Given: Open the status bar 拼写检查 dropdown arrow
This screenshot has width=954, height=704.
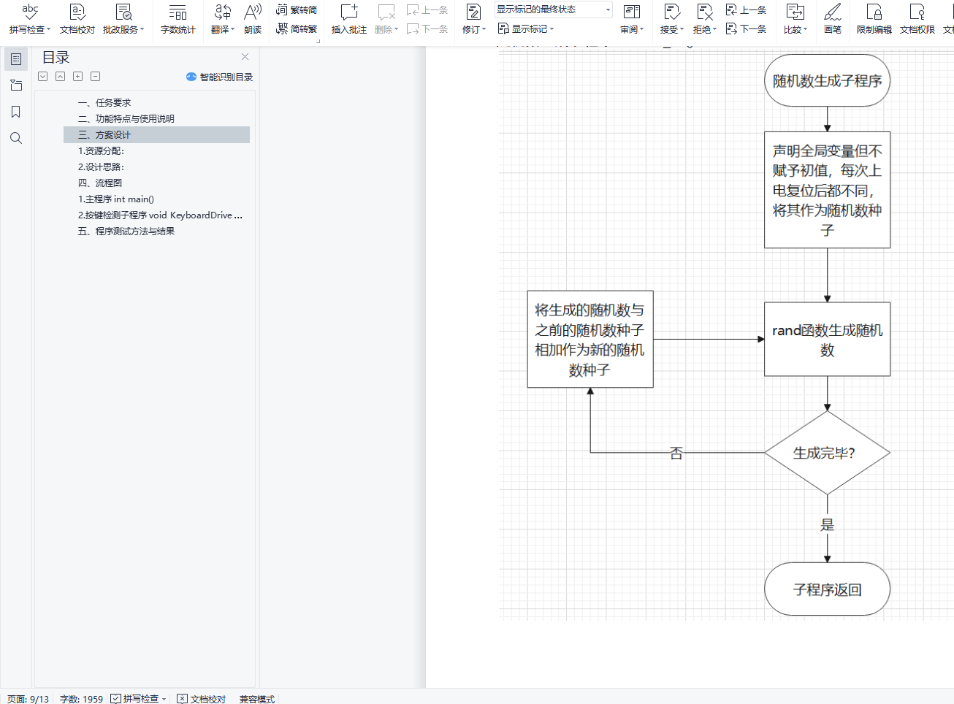Looking at the screenshot, I should [164, 699].
